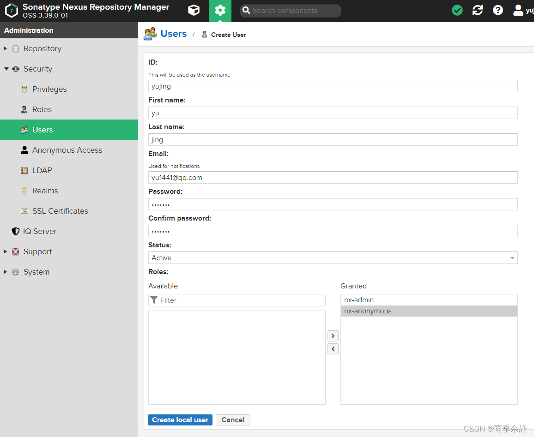The image size is (534, 437).
Task: Click the Create local user button
Action: (180, 420)
